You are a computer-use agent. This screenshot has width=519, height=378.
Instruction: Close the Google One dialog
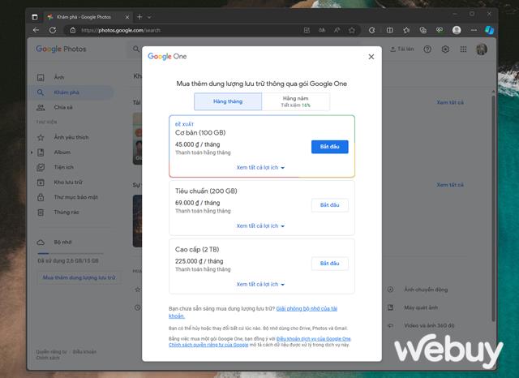tap(371, 57)
